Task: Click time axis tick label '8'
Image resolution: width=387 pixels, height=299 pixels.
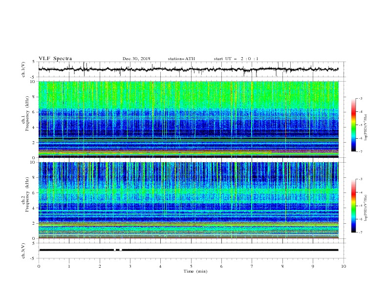Action: coord(282,266)
